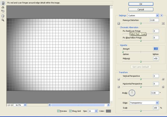Click the Cancel button
This screenshot has width=167, height=117.
pos(141,9)
